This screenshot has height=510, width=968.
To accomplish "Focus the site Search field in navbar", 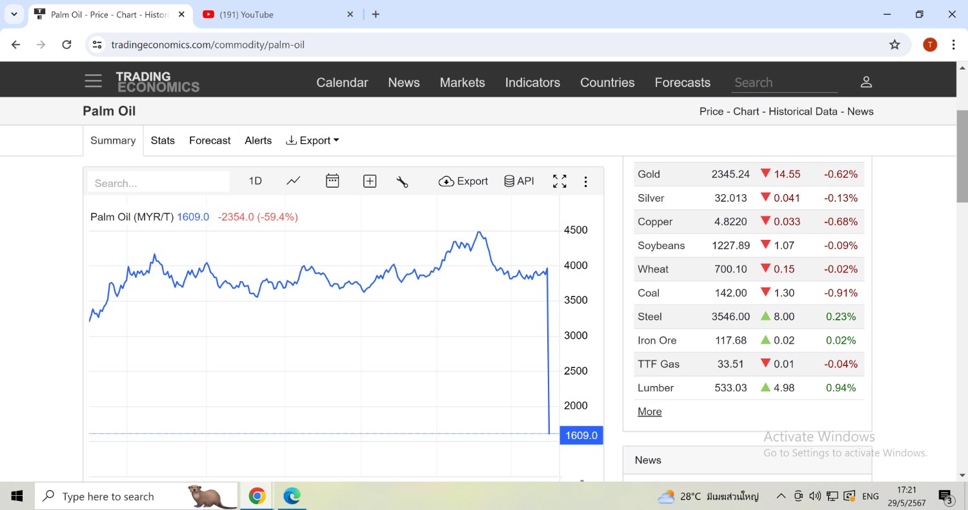I will click(785, 83).
